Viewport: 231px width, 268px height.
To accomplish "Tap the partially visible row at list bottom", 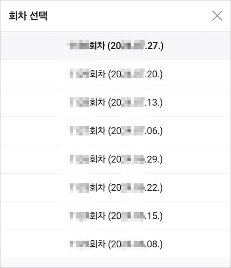I will coord(115,263).
